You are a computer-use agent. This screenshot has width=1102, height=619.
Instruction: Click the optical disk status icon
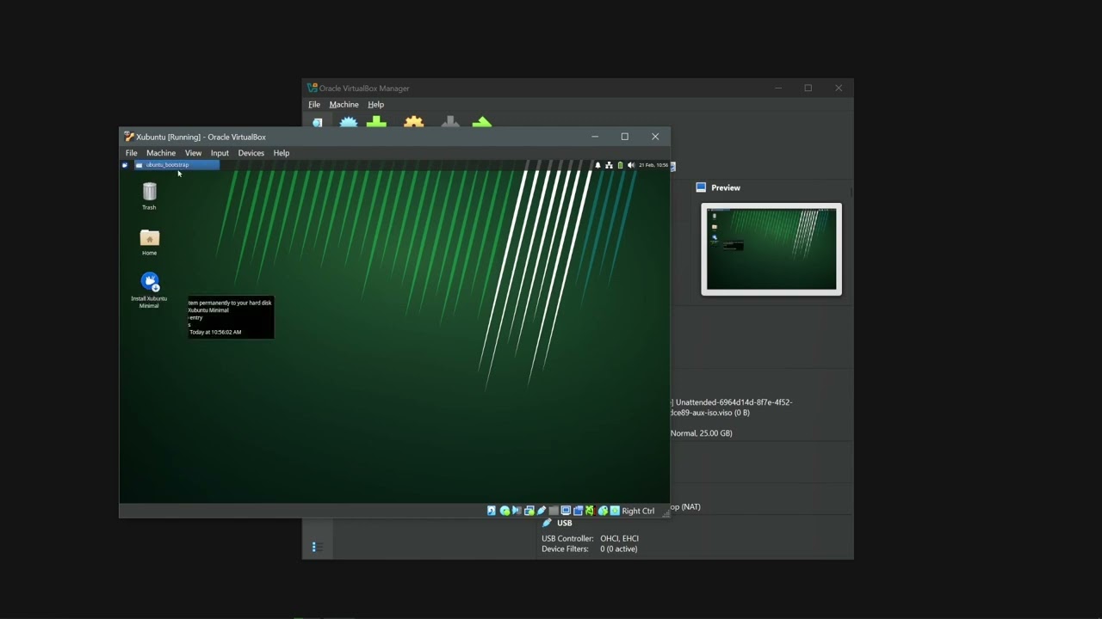pyautogui.click(x=505, y=511)
